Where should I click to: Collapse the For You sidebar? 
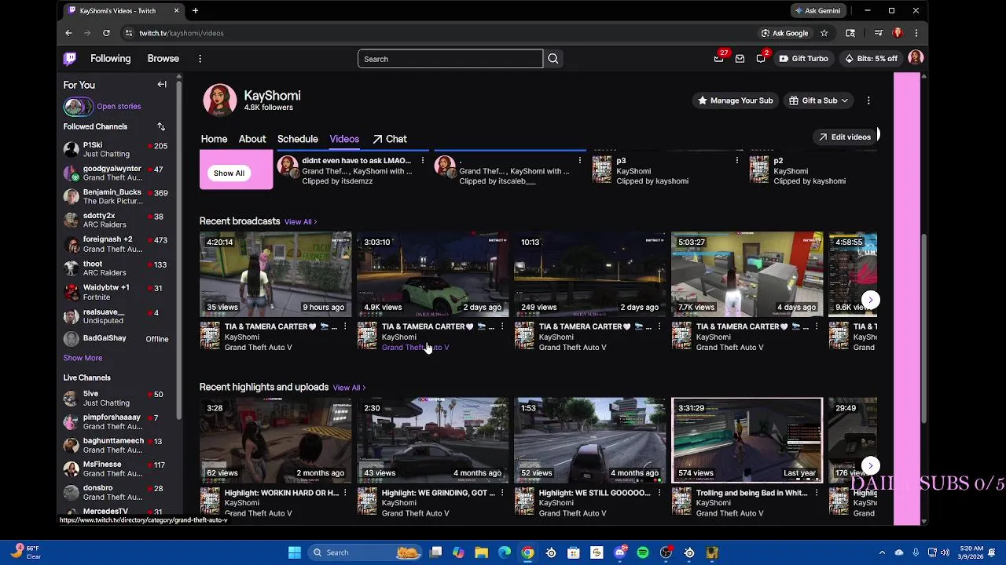point(162,85)
